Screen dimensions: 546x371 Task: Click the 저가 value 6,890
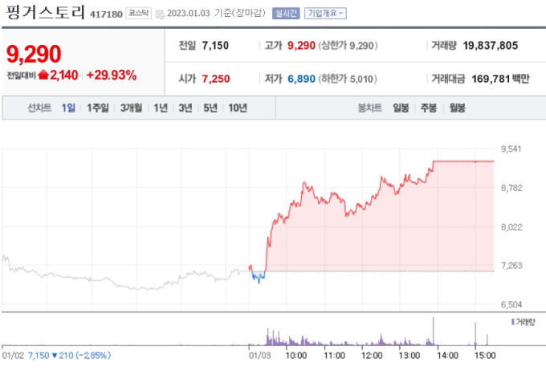click(301, 79)
